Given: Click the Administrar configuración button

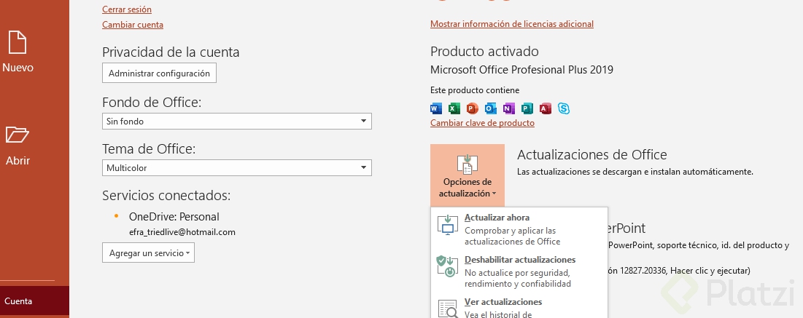Looking at the screenshot, I should [x=159, y=73].
